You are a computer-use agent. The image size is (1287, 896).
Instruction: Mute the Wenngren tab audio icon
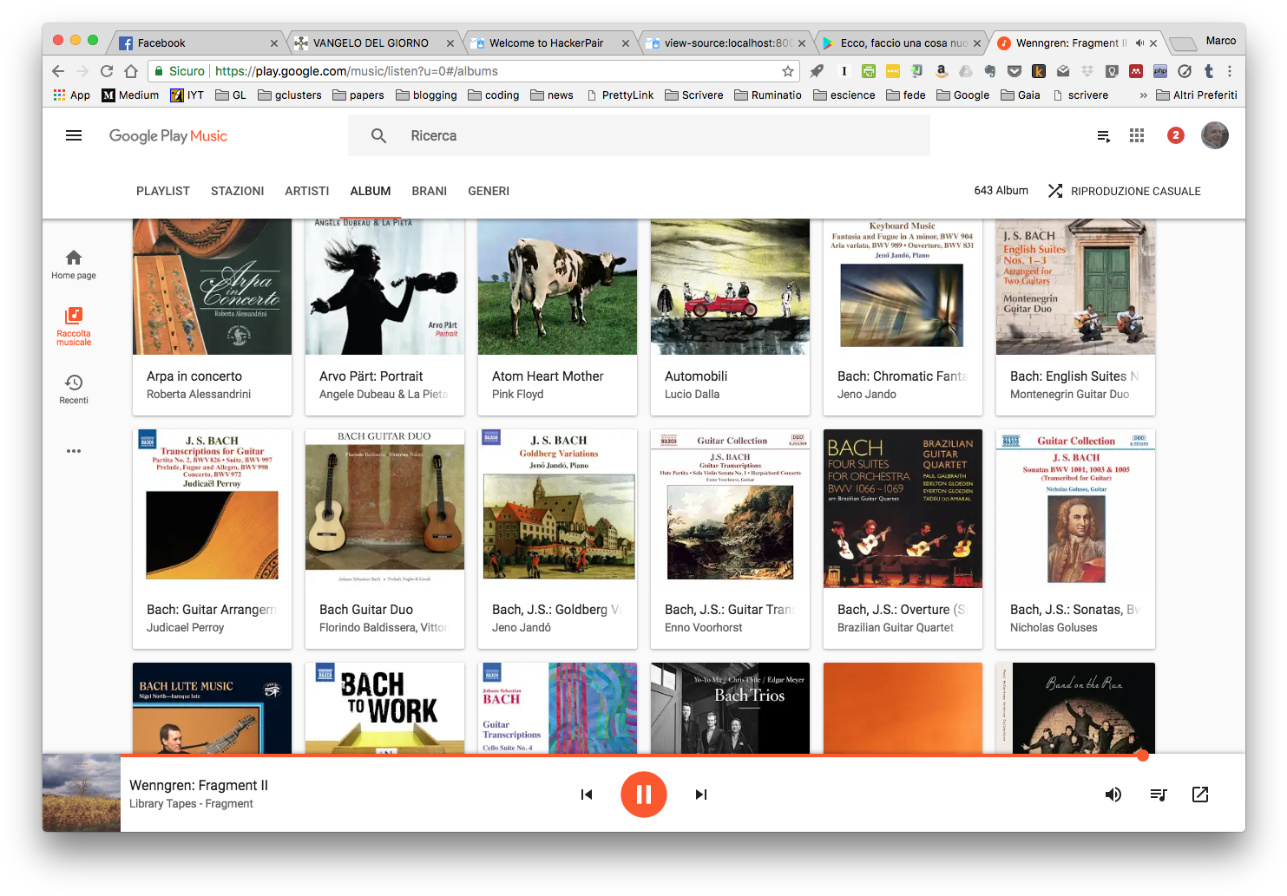pos(1139,43)
